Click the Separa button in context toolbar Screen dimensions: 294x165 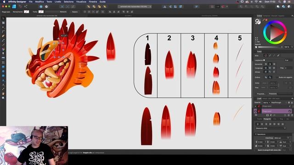[74, 12]
